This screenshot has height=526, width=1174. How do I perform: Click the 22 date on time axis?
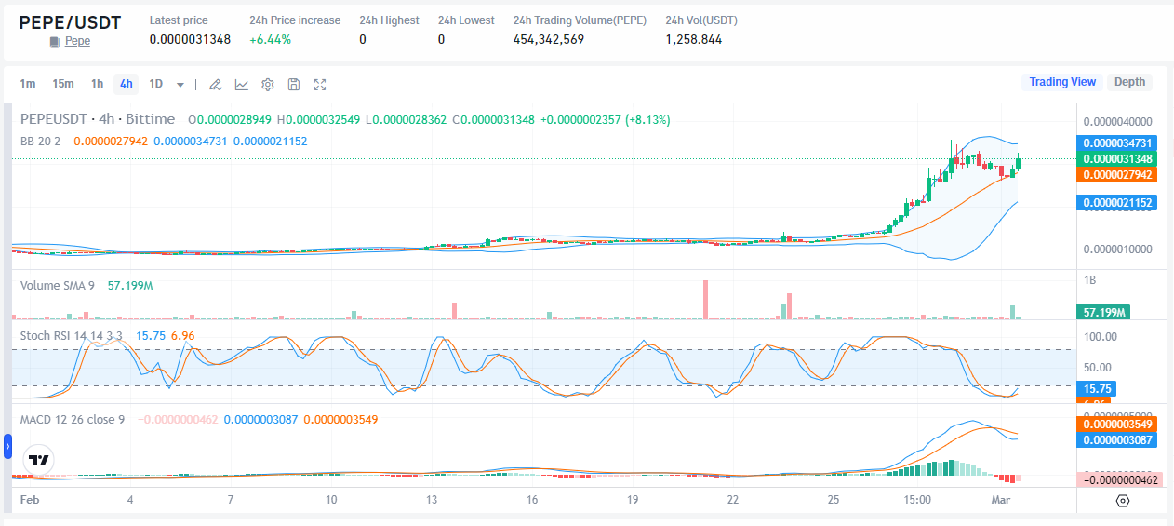[733, 500]
